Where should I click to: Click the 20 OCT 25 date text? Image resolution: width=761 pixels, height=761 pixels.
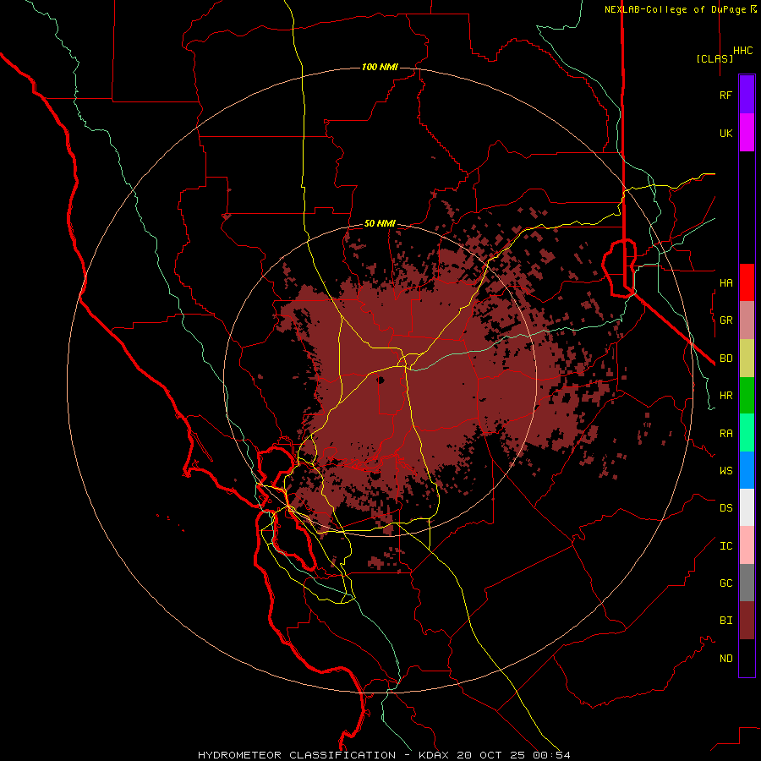(491, 755)
